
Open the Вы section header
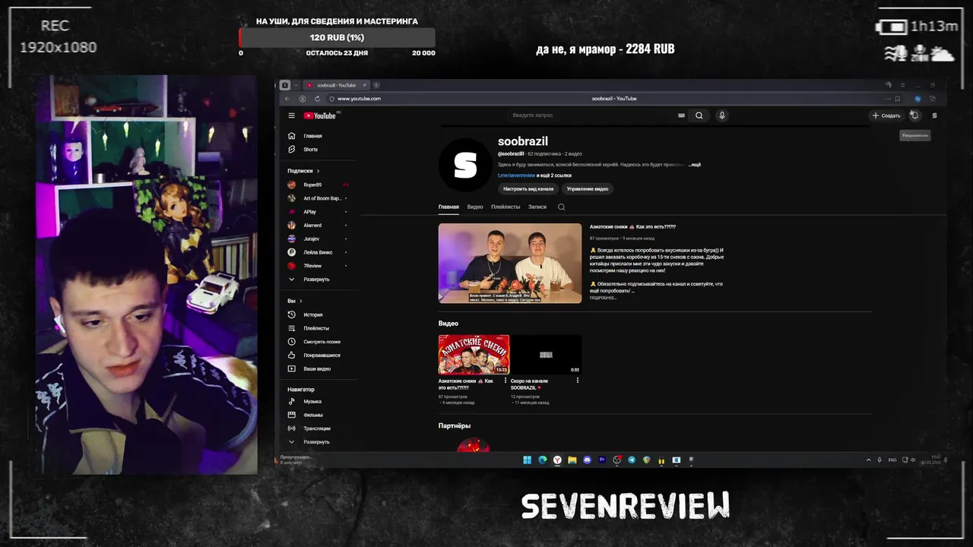[294, 301]
